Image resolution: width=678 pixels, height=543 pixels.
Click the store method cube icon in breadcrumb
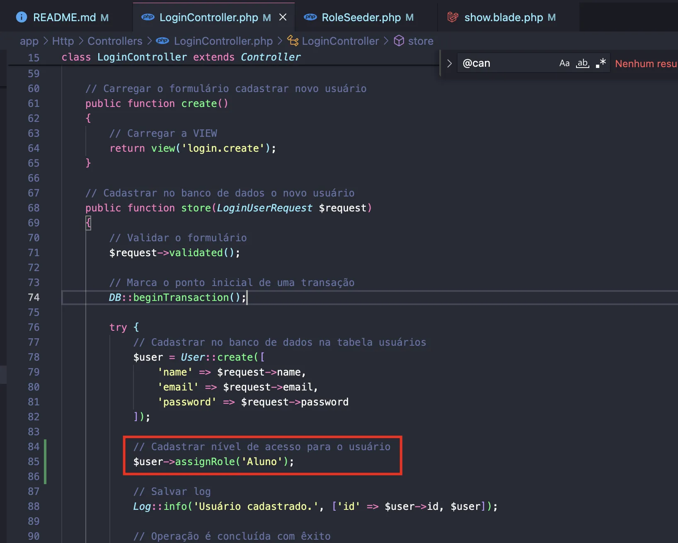pos(399,41)
